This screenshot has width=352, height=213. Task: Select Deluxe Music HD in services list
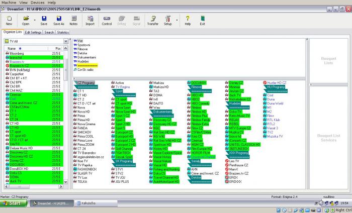tap(34, 148)
